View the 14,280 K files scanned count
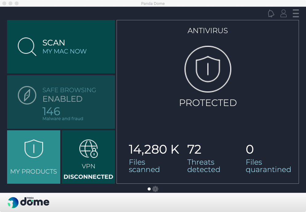 pyautogui.click(x=154, y=150)
